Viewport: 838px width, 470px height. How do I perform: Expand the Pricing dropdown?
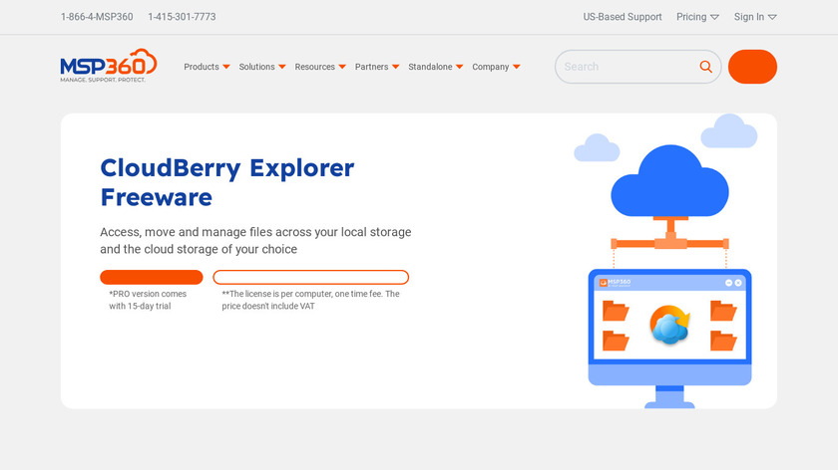pyautogui.click(x=697, y=17)
